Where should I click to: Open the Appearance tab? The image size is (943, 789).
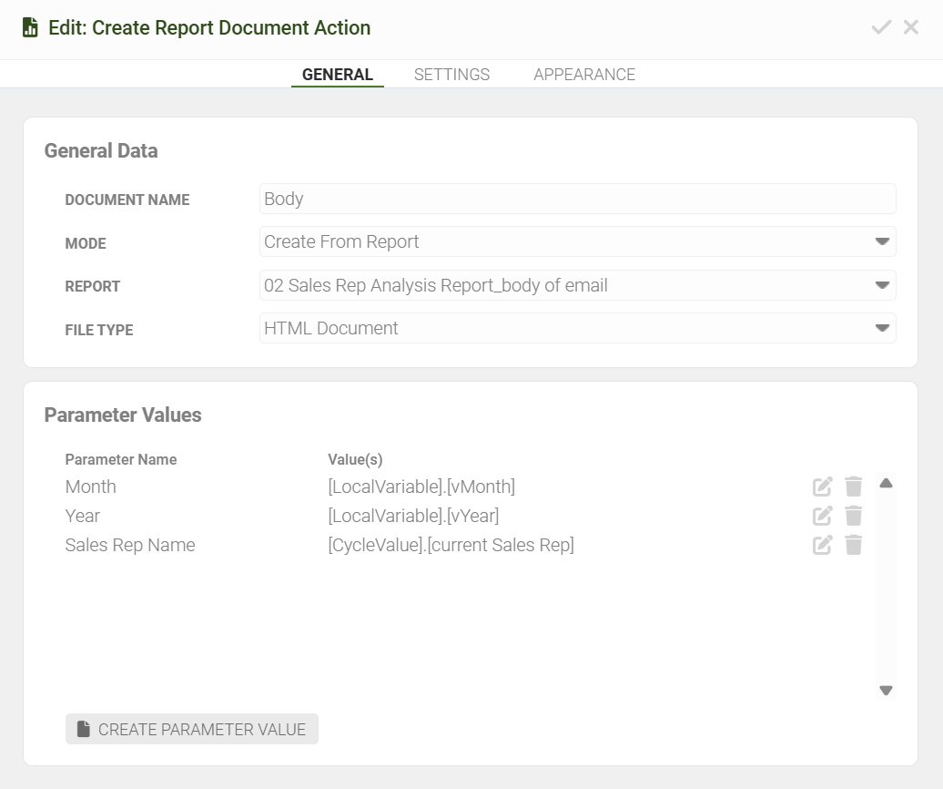tap(584, 75)
